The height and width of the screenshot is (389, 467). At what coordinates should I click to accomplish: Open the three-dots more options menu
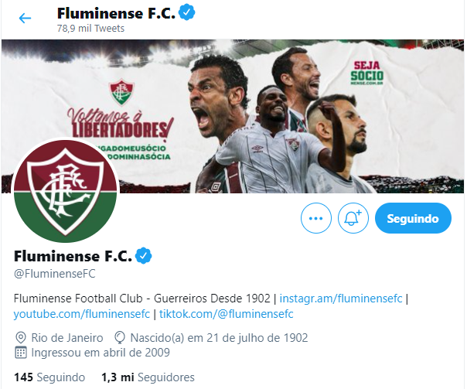click(x=316, y=218)
